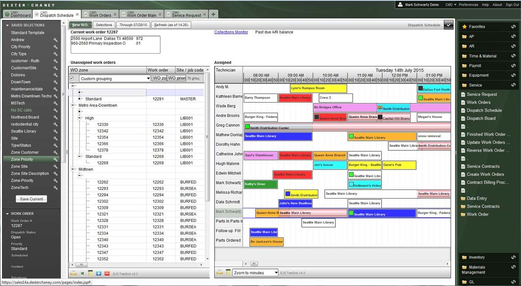521x286 pixels.
Task: Select the yellow Lynn's Rumpus Room schedule block
Action: [319, 88]
